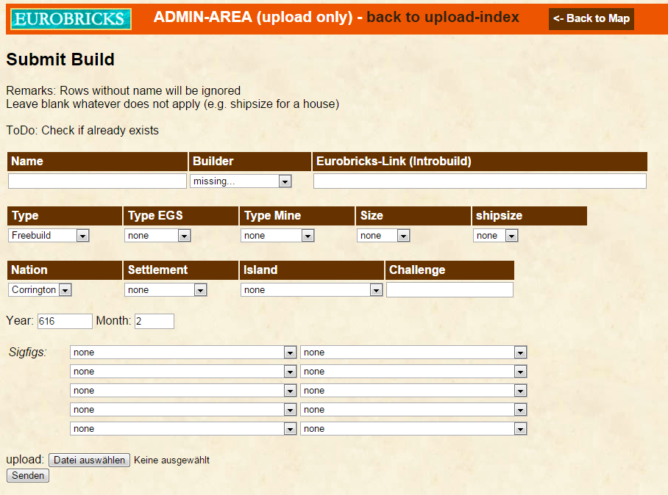
Task: Expand the Island dropdown
Action: tap(312, 290)
